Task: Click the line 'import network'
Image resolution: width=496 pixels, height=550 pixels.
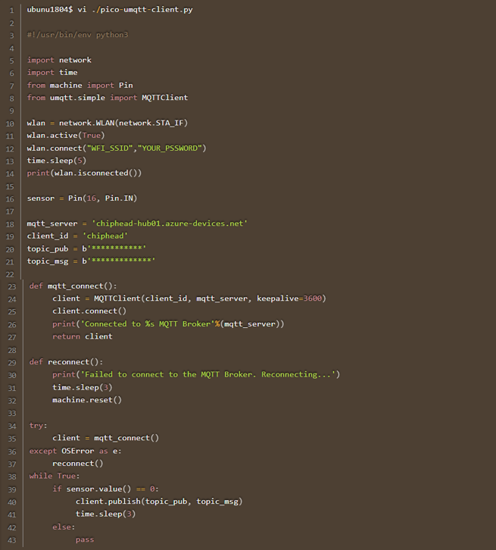Action: (59, 60)
